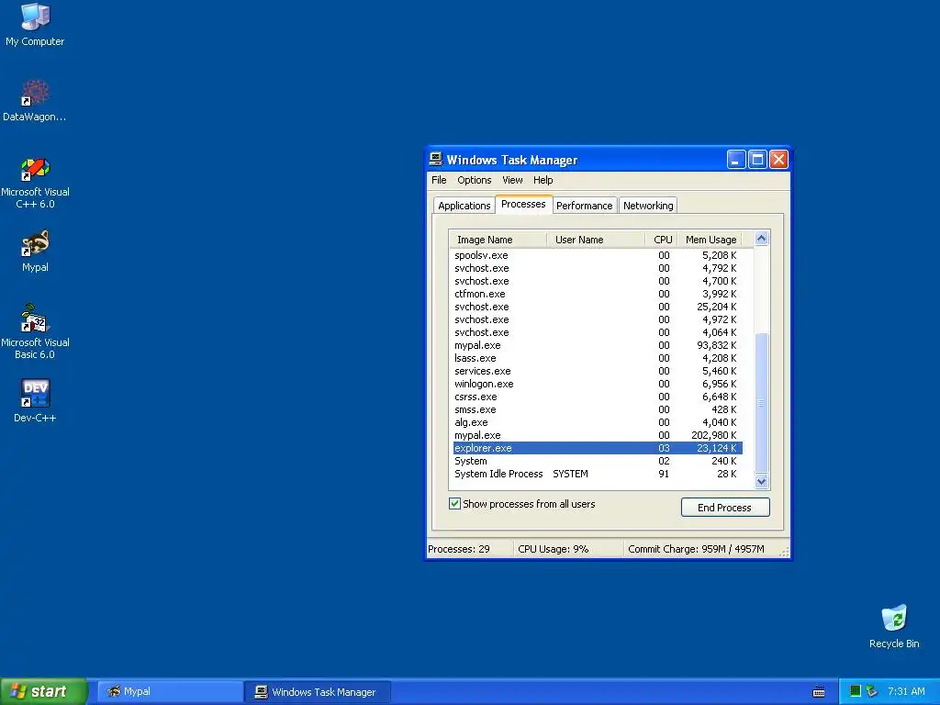Open the Help menu
The image size is (940, 705).
point(543,180)
